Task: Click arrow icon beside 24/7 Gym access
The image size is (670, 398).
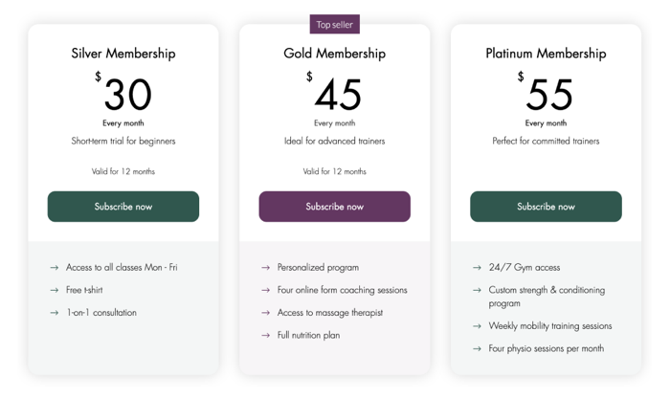Action: 477,267
